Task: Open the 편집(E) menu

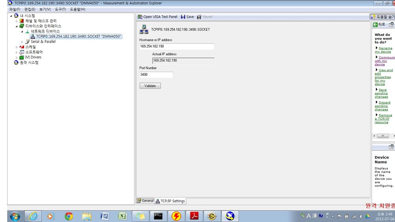Action: tap(30, 9)
